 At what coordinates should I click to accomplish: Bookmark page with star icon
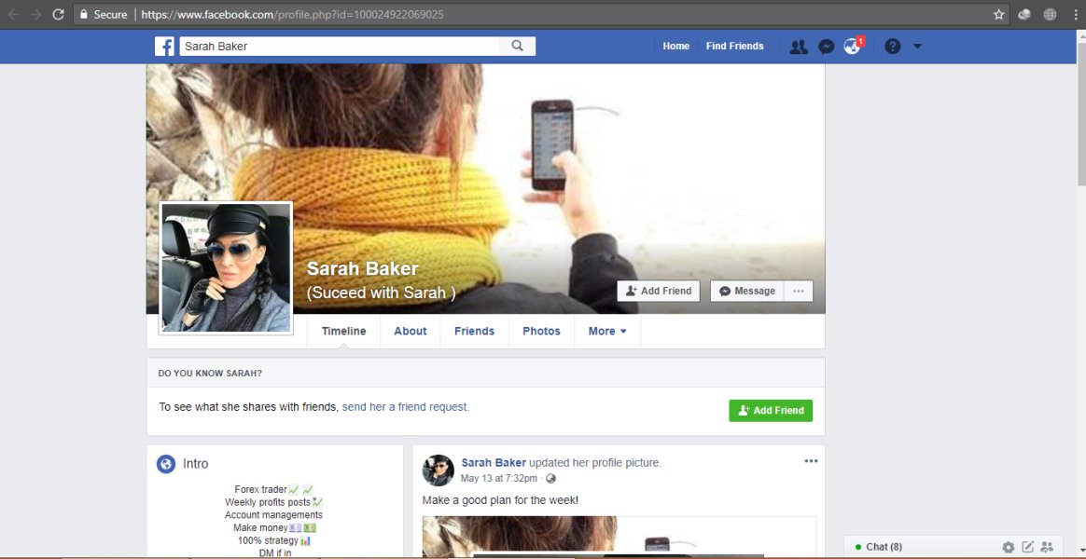pos(998,15)
